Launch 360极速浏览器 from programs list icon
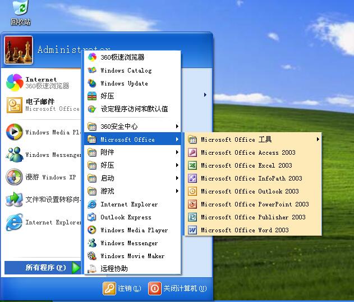354x302 pixels. (92, 57)
